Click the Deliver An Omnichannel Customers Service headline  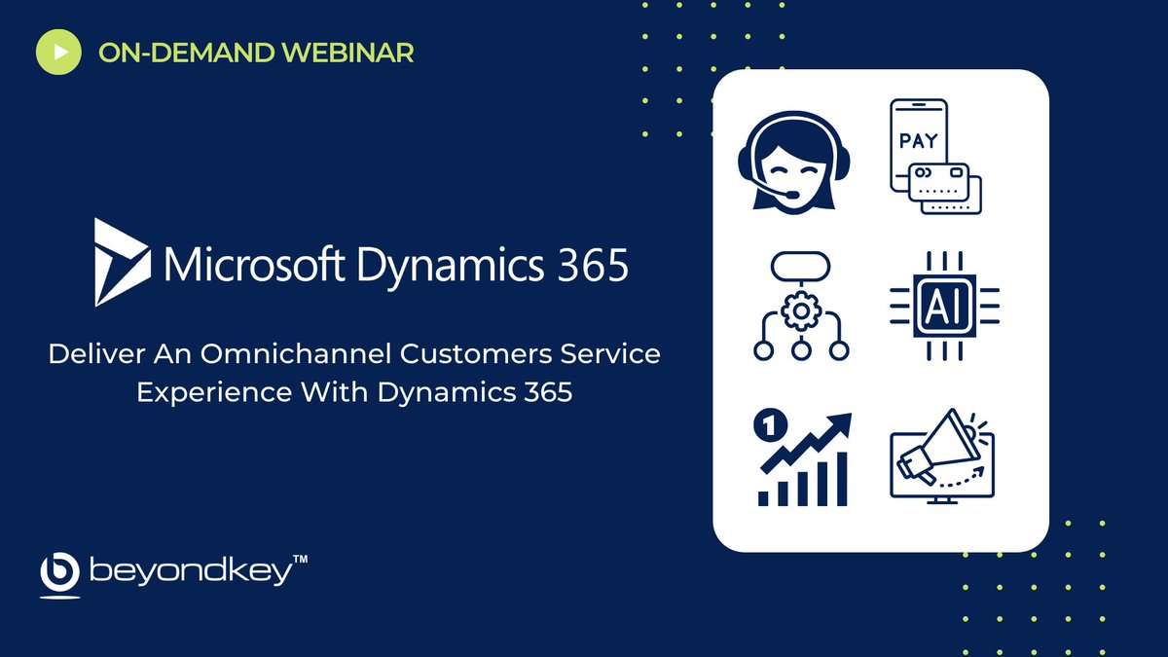(x=354, y=354)
